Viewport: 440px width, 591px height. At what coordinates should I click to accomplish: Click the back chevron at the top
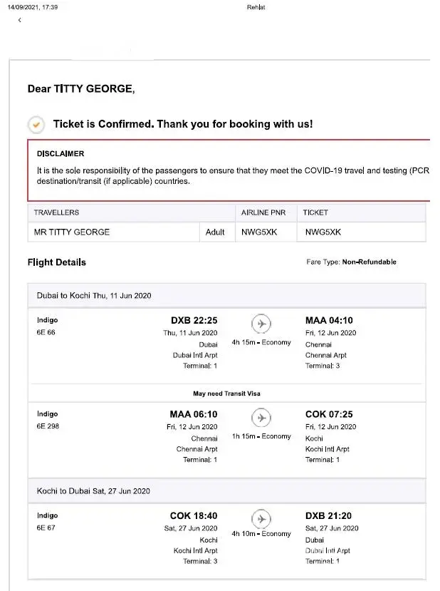tap(19, 20)
